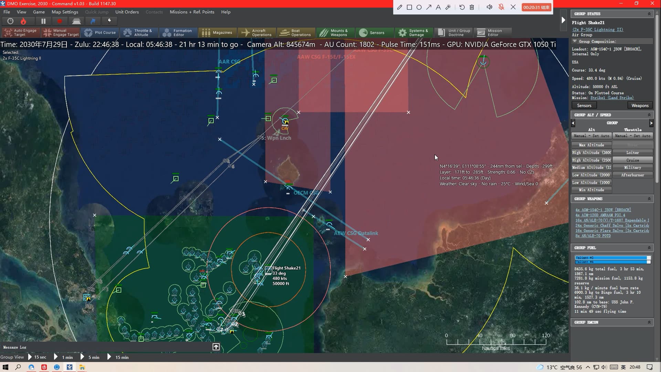Open Systems & Damage
Screen dimensions: 661x372
pyautogui.click(x=414, y=33)
